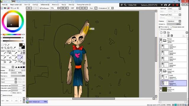Click the brush size multiplier 0.7 button

(3, 100)
